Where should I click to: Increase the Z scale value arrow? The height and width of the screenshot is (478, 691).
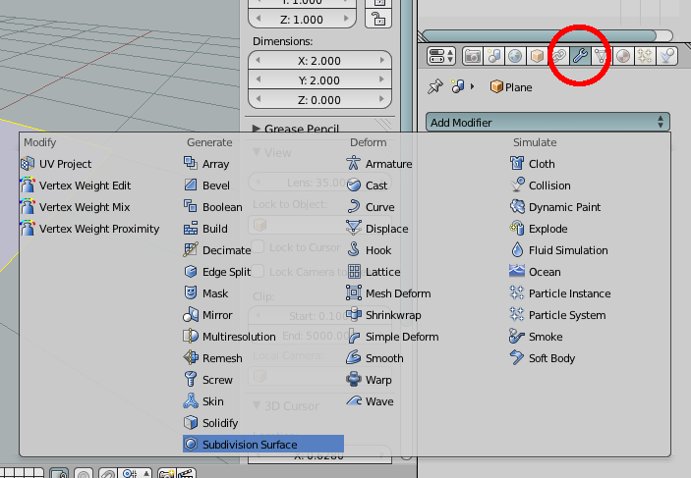[x=346, y=19]
